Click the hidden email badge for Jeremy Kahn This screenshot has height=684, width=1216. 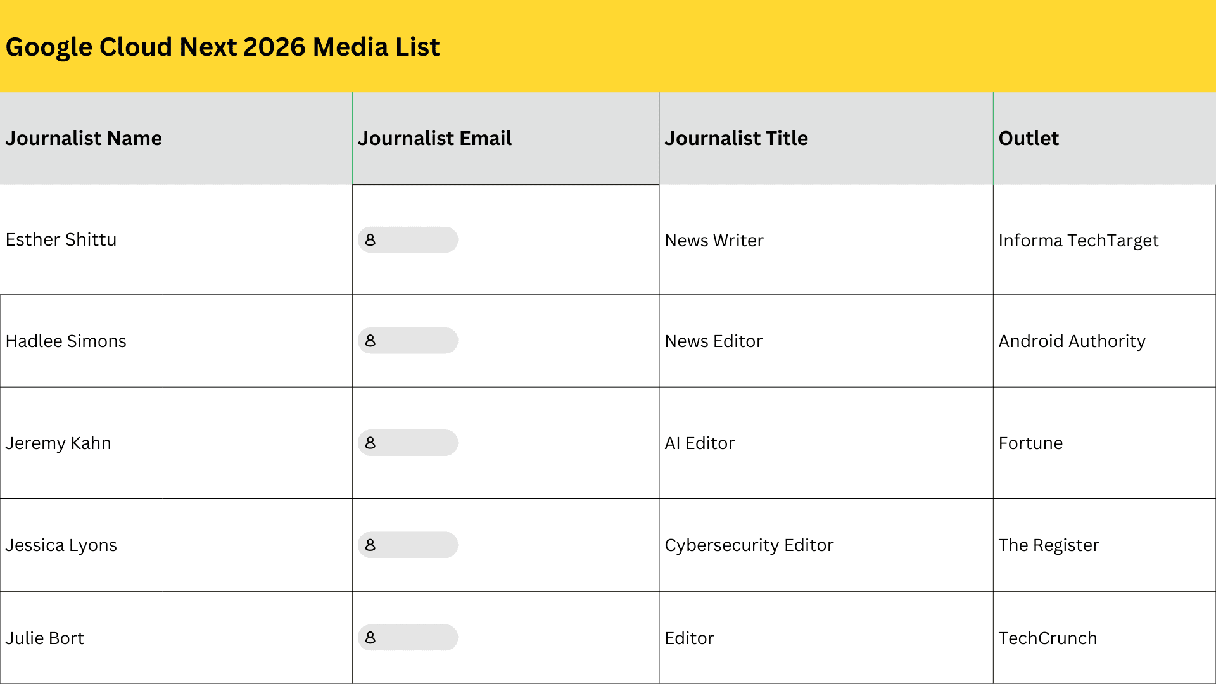(x=408, y=443)
